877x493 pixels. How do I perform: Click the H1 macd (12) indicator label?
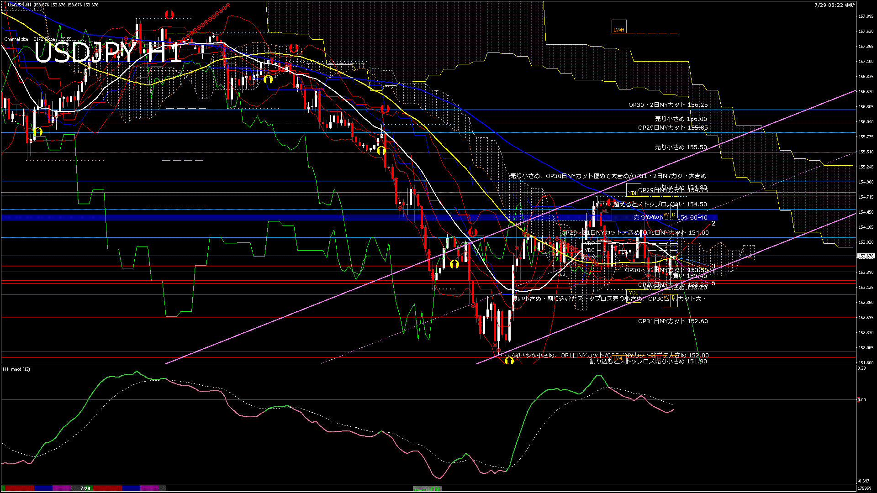[17, 369]
